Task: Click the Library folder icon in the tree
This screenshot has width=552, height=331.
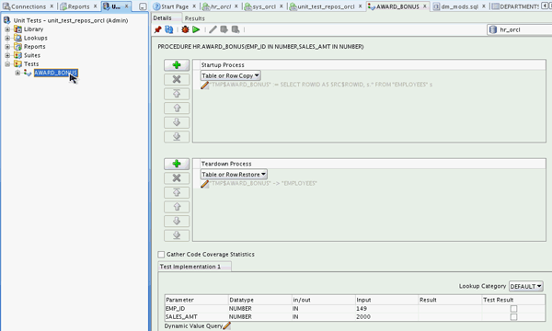Action: pyautogui.click(x=17, y=29)
